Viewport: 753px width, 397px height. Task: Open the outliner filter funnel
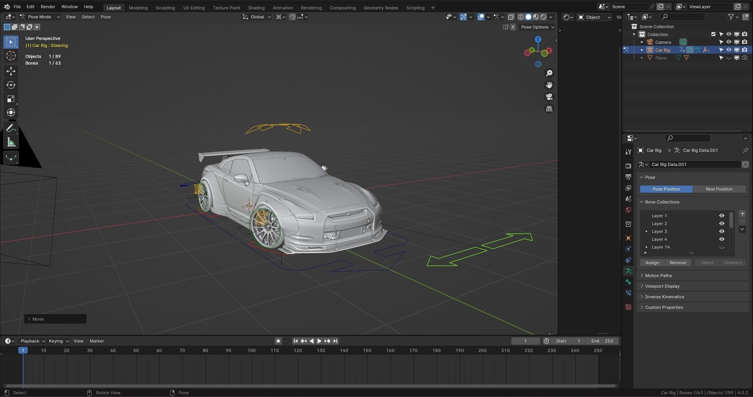click(731, 17)
